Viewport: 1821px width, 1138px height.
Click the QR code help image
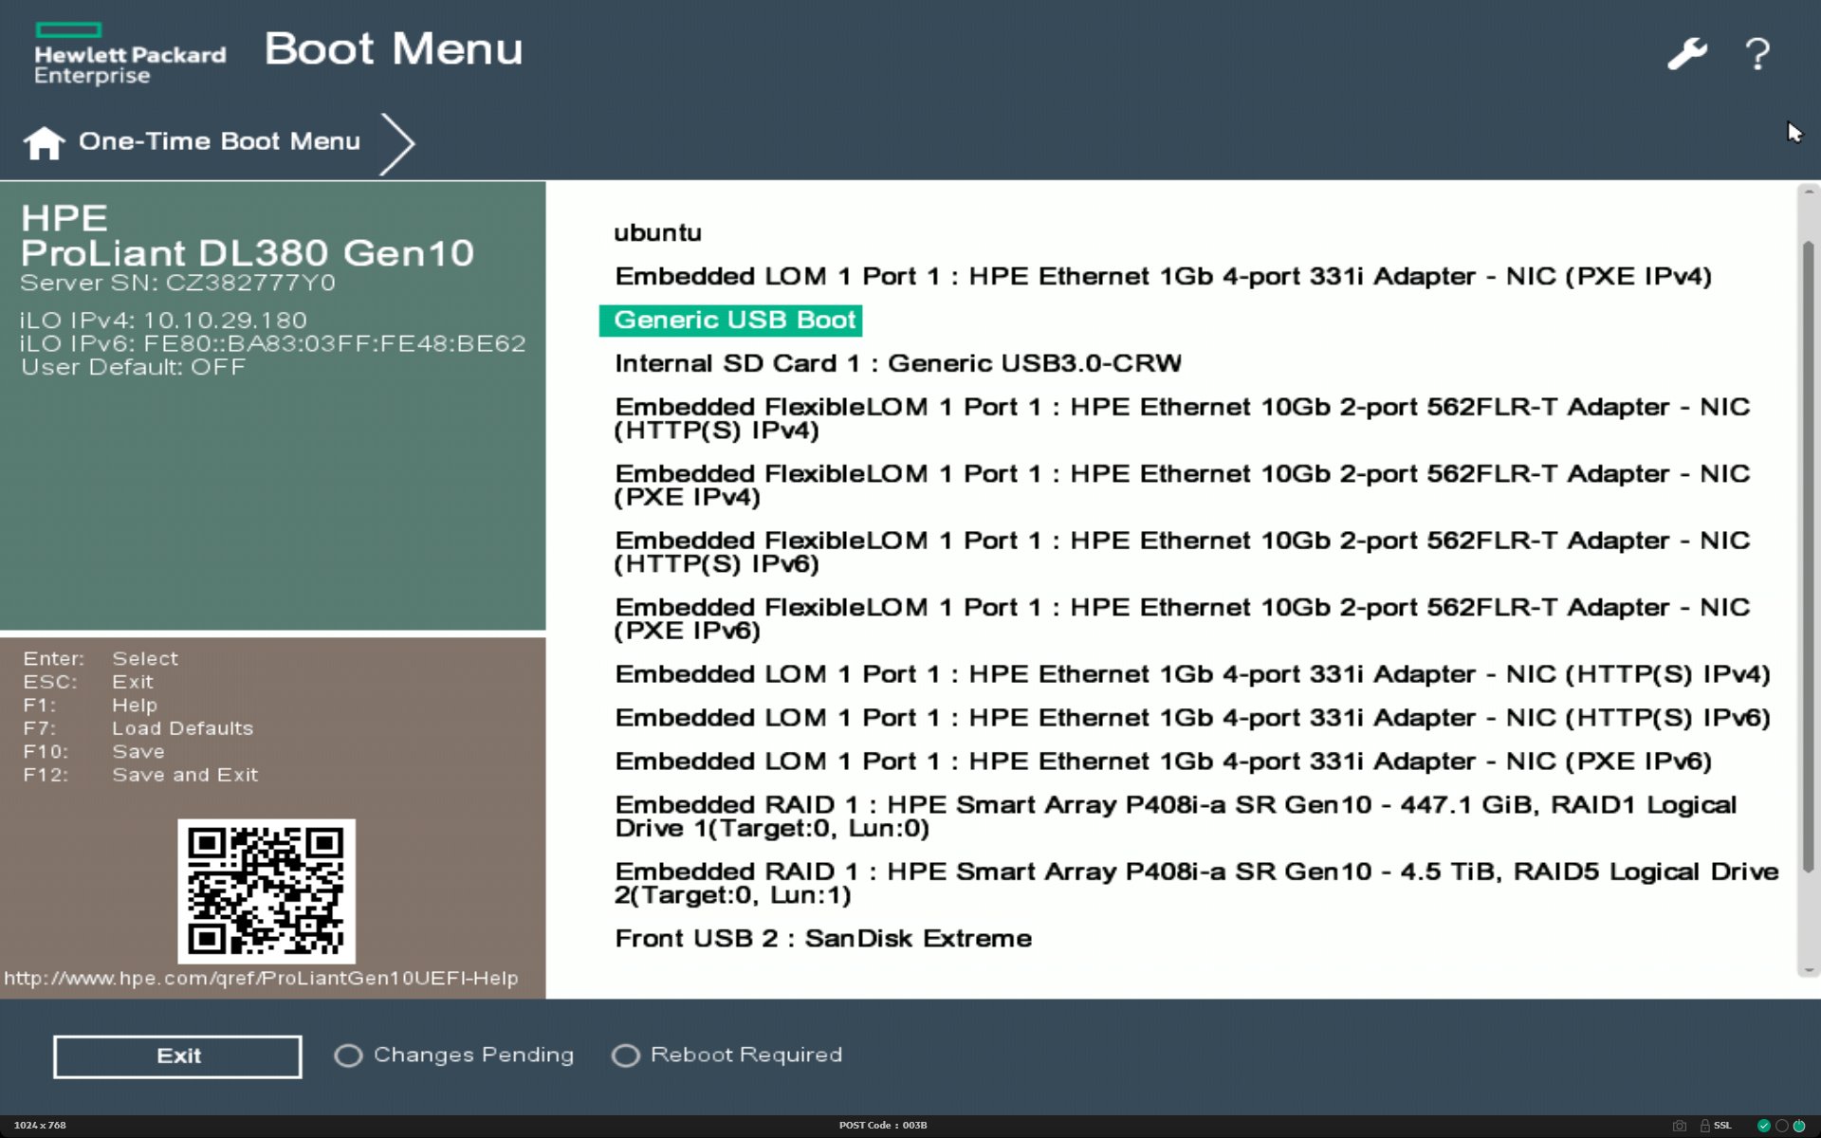coord(267,891)
